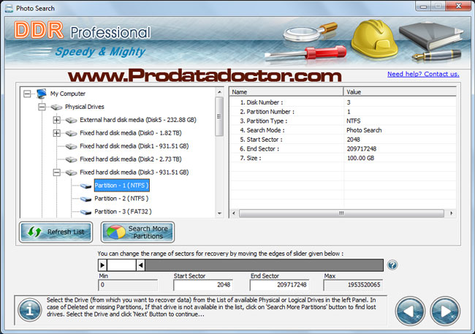Select Fixed hard disk media Disk2
Screen dimensions: 475x334
(x=131, y=159)
